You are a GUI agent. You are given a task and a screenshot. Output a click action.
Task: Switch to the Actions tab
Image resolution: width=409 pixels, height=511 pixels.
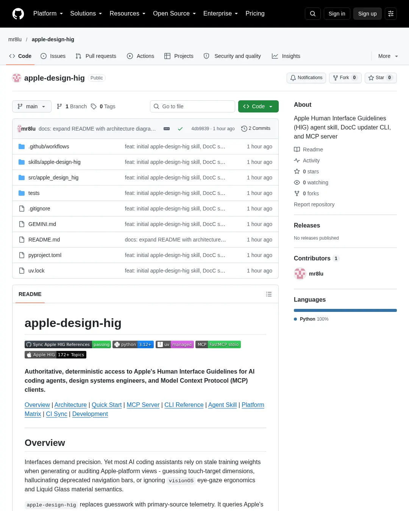[x=140, y=56]
